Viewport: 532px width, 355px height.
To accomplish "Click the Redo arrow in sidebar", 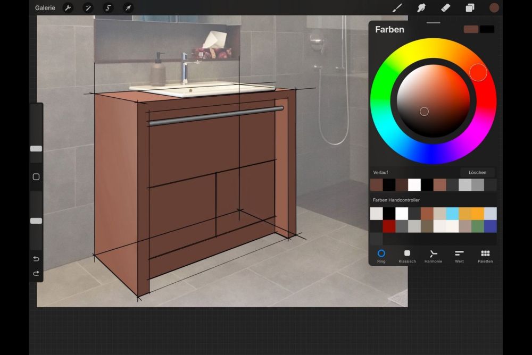I will tap(36, 273).
